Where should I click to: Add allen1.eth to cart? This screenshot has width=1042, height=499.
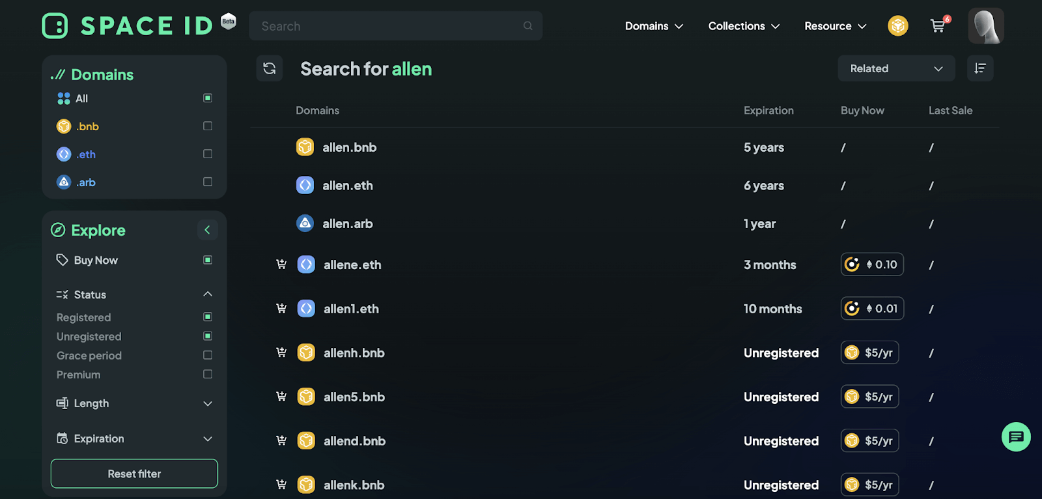[281, 309]
